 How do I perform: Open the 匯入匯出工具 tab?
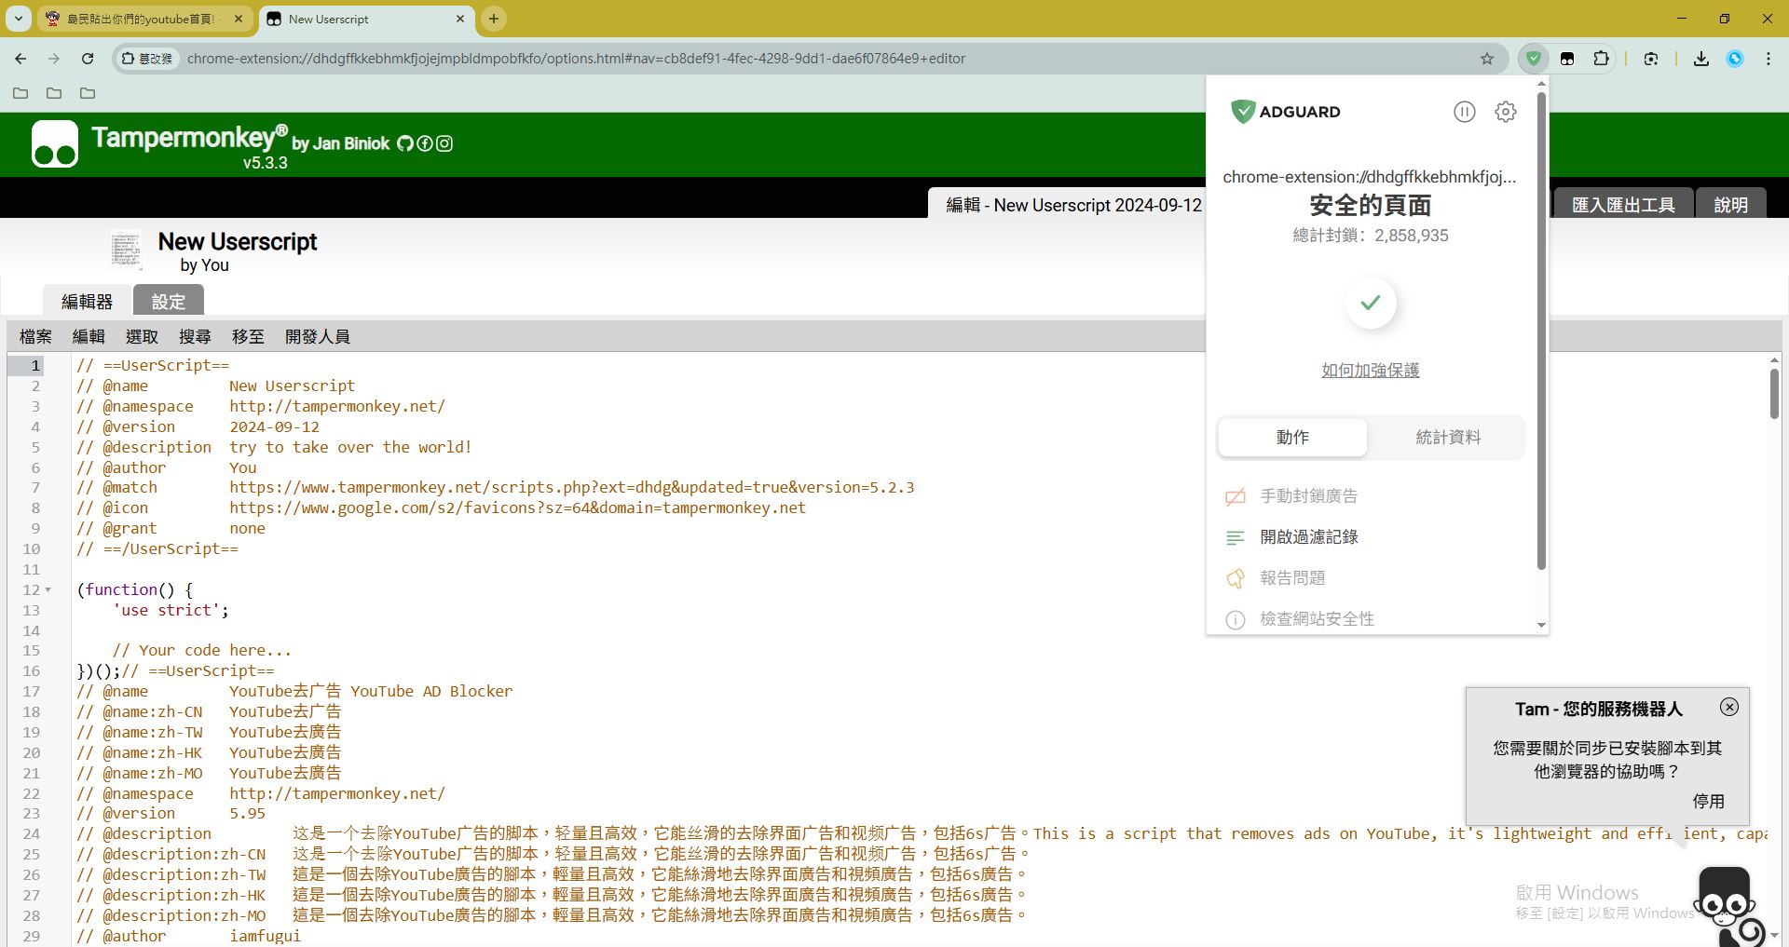coord(1623,204)
